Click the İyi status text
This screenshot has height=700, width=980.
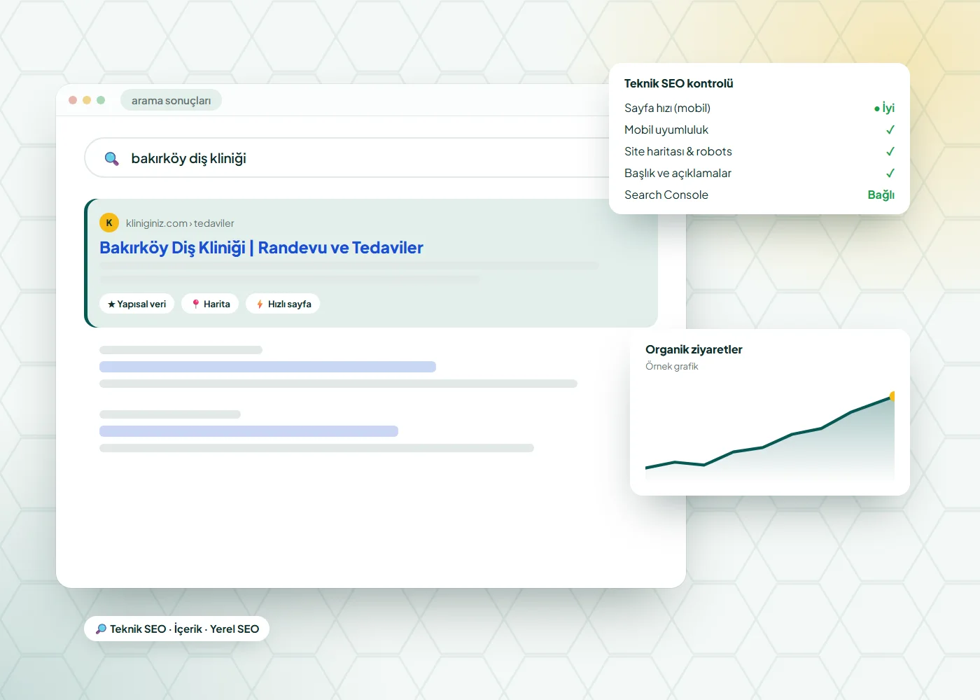(x=888, y=108)
